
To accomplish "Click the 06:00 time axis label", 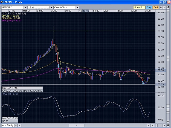I will click(x=54, y=11).
